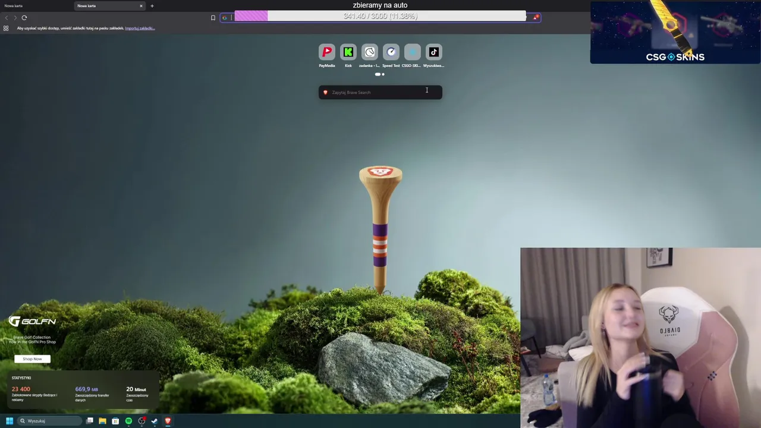Click the streamer webcam overlay
This screenshot has width=761, height=428.
point(640,338)
